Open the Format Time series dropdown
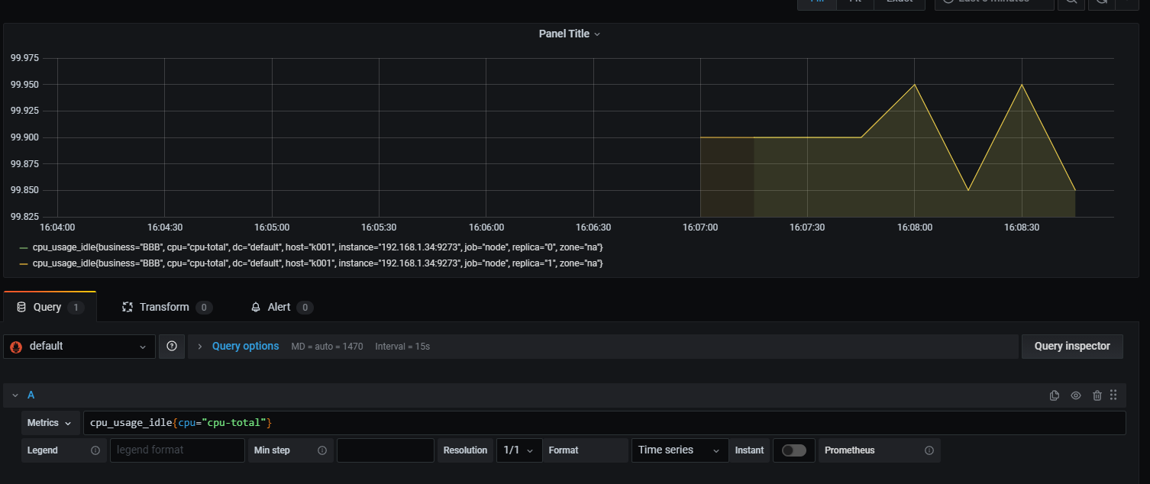Viewport: 1150px width, 484px height. pyautogui.click(x=679, y=450)
